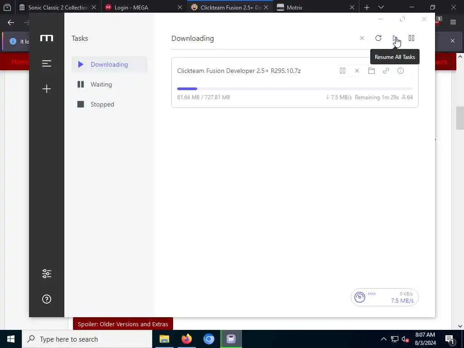Open the Windows Start menu
The width and height of the screenshot is (464, 348).
point(11,339)
